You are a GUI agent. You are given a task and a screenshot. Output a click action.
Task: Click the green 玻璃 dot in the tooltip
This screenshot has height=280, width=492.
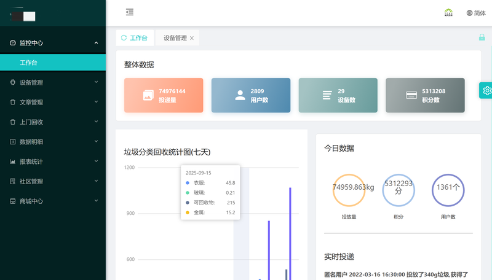click(188, 193)
